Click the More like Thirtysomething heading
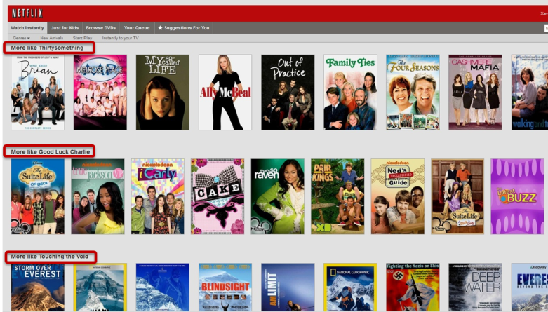Viewport: 548px width, 312px height. pyautogui.click(x=47, y=48)
